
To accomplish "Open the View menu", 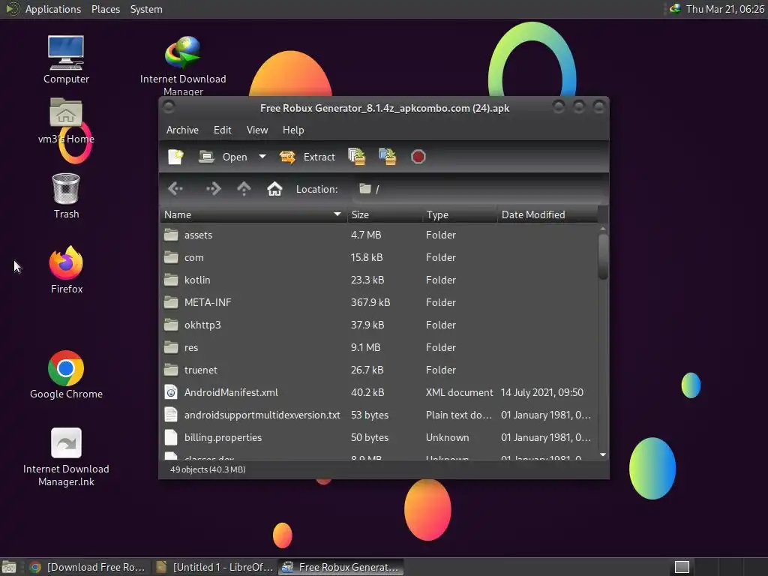I will pos(257,130).
